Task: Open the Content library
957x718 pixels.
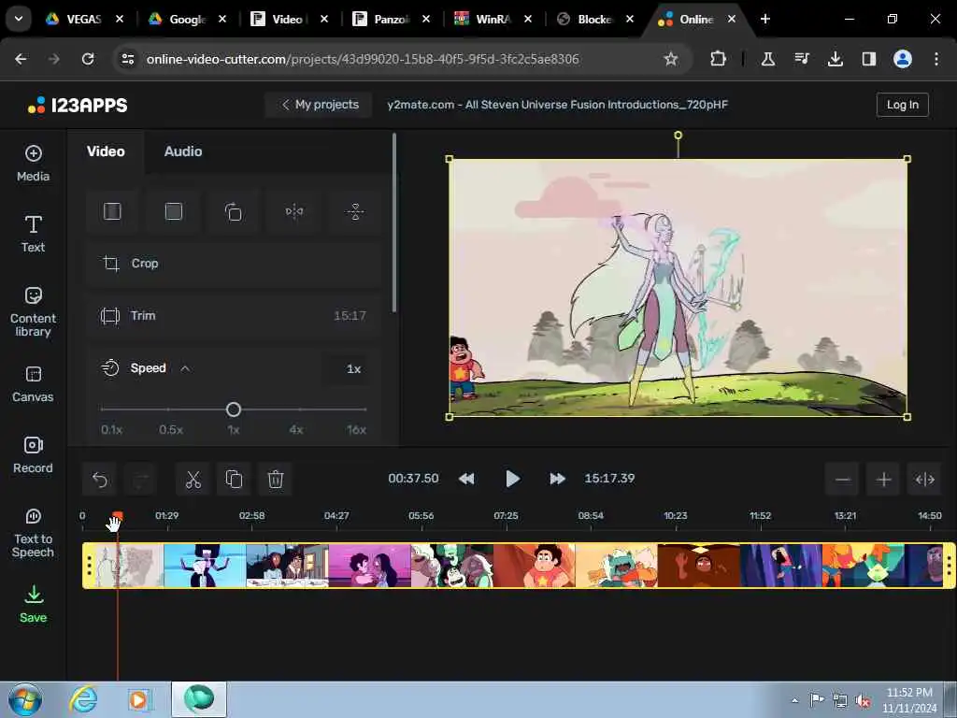Action: 33,311
